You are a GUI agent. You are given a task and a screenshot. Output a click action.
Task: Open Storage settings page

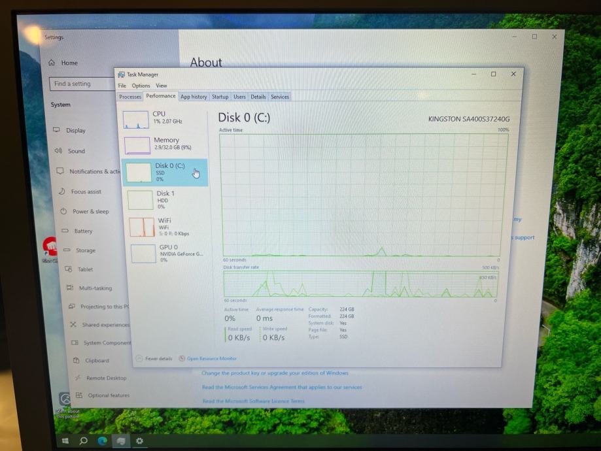click(86, 250)
